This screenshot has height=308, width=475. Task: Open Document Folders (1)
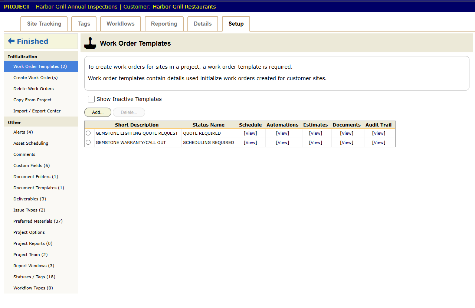(41, 177)
